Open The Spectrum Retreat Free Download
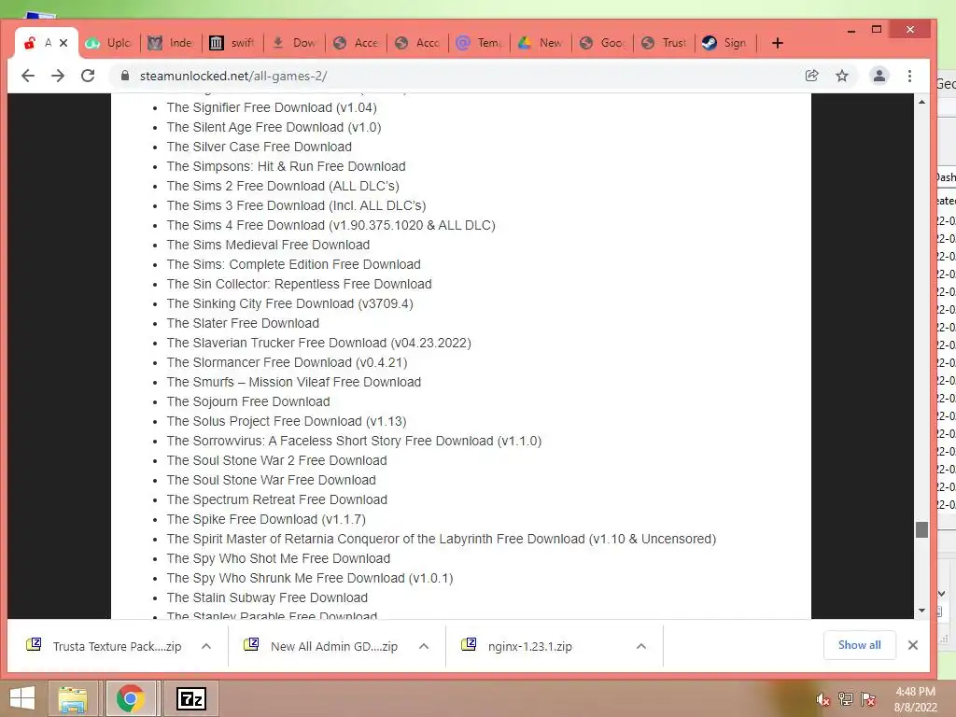Image resolution: width=956 pixels, height=717 pixels. click(x=276, y=499)
